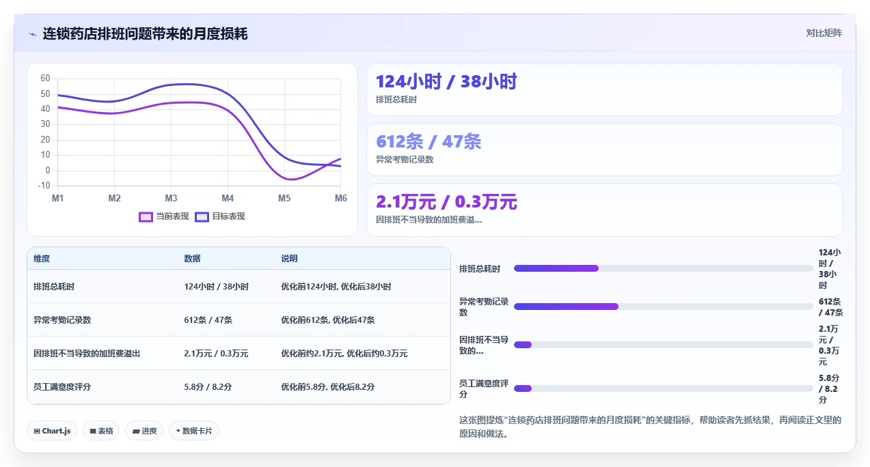Image resolution: width=870 pixels, height=467 pixels.
Task: Click the 对比矩阵 label in header
Action: click(824, 33)
